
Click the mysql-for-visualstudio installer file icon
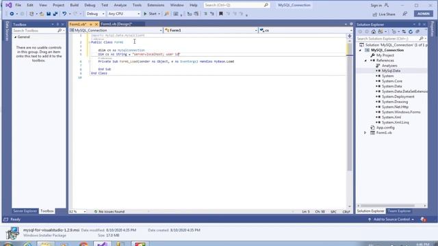[x=12, y=233]
